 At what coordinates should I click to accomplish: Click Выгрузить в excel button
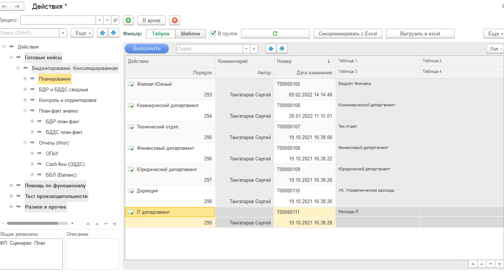pos(420,34)
